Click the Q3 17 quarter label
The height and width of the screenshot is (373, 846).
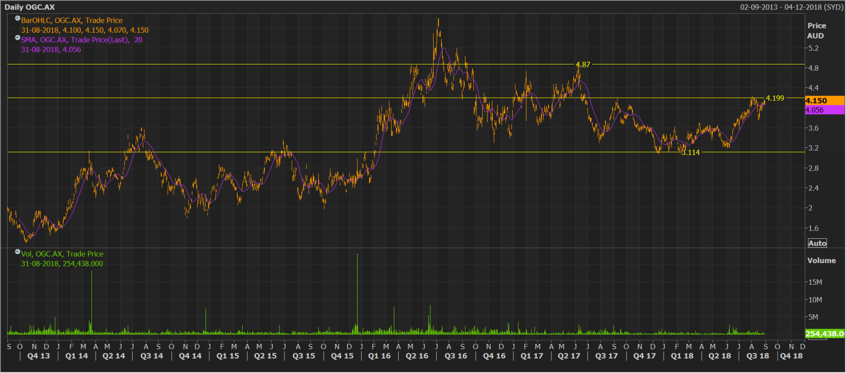(606, 356)
